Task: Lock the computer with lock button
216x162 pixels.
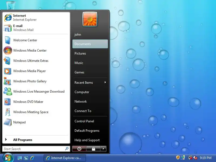Action: (93, 149)
